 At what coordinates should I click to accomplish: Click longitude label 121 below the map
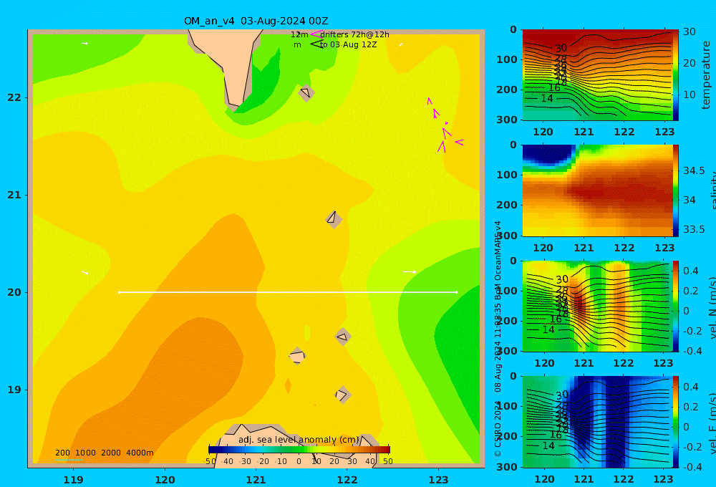pos(256,480)
